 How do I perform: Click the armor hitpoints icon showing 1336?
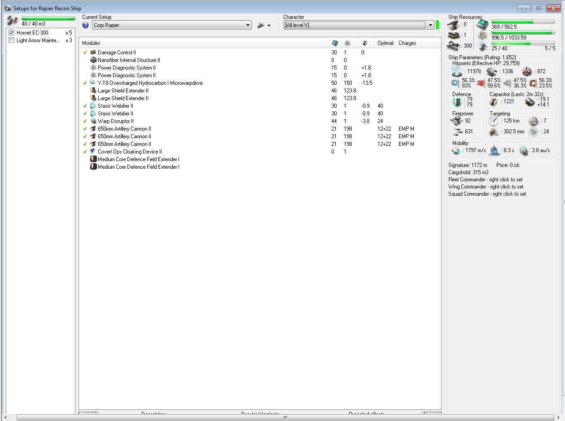click(x=493, y=71)
